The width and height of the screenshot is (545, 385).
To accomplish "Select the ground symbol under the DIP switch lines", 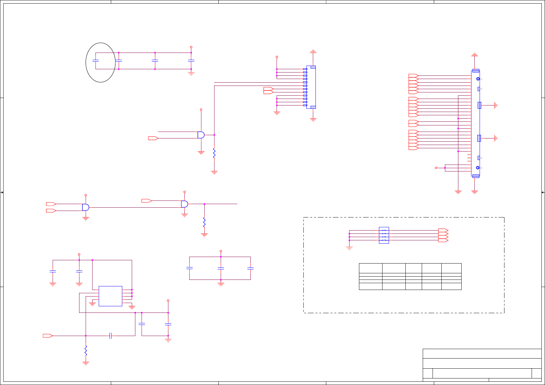I will (x=349, y=249).
